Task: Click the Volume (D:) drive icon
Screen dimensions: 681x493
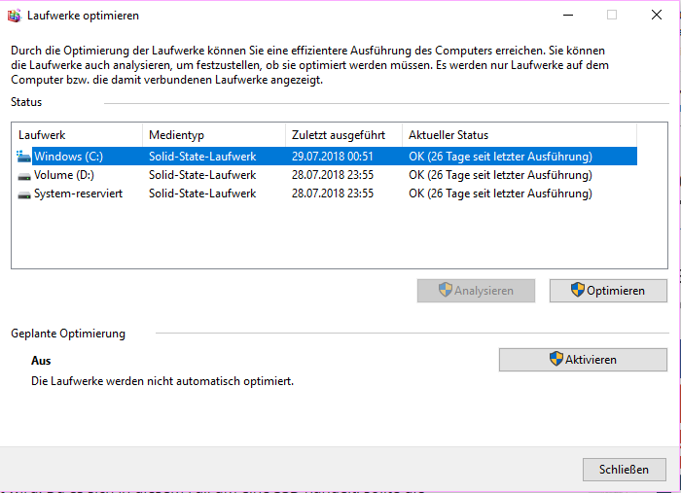Action: click(24, 176)
